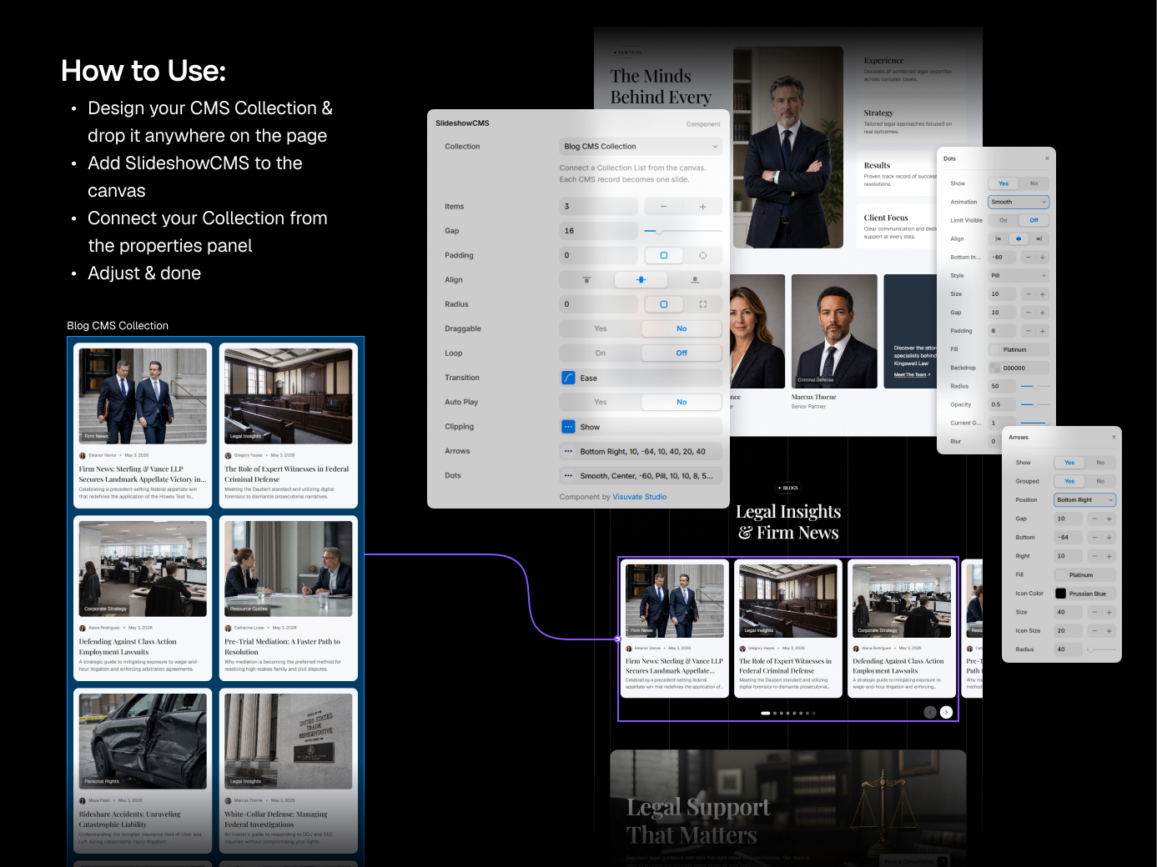Select per-side padding icon in Padding row
The height and width of the screenshot is (867, 1157).
tap(702, 255)
